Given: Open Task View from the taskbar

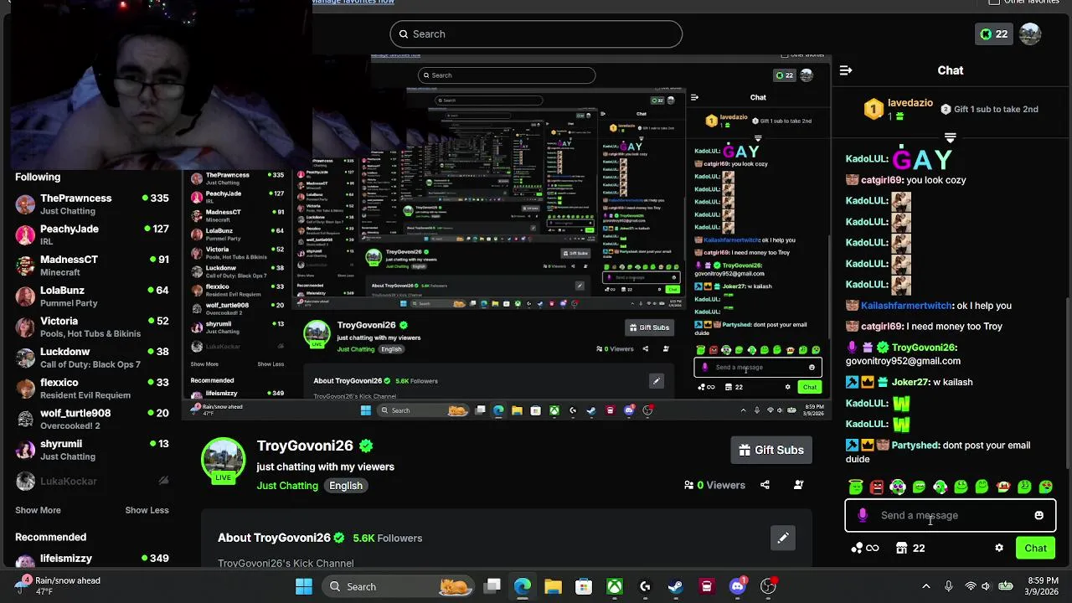Looking at the screenshot, I should point(492,586).
